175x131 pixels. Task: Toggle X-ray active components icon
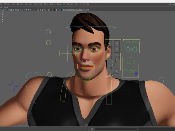[43, 10]
